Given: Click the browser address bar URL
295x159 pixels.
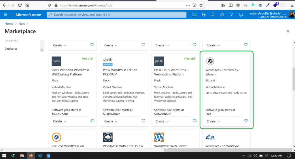Looking at the screenshot, I should pos(86,5).
